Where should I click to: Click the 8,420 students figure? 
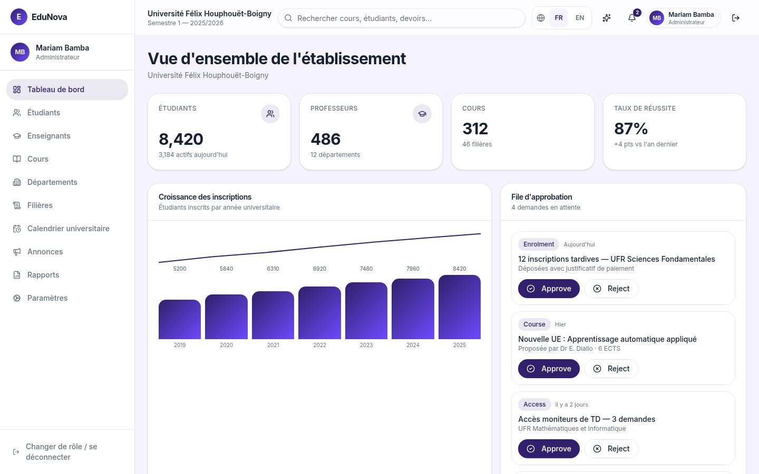click(x=181, y=139)
